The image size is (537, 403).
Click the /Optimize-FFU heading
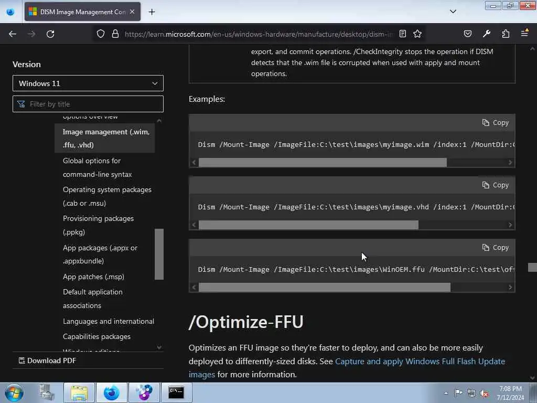(246, 322)
